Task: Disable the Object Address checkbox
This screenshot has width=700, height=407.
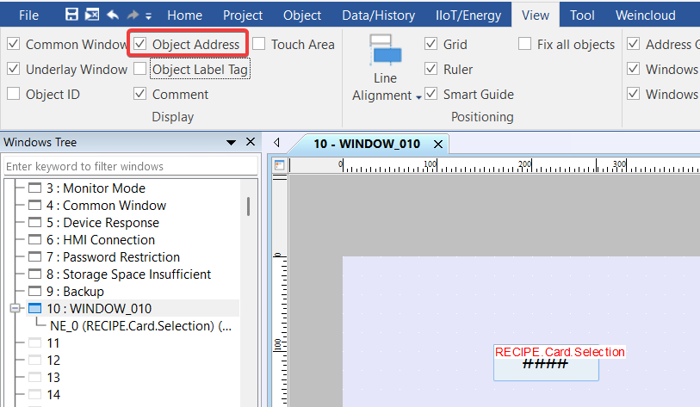Action: click(140, 44)
